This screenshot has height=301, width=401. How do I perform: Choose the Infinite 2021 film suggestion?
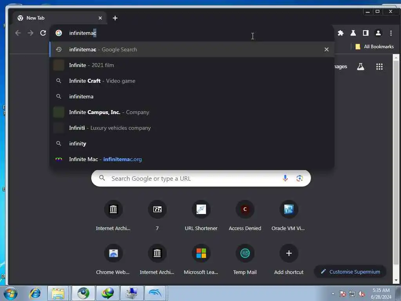pos(192,65)
